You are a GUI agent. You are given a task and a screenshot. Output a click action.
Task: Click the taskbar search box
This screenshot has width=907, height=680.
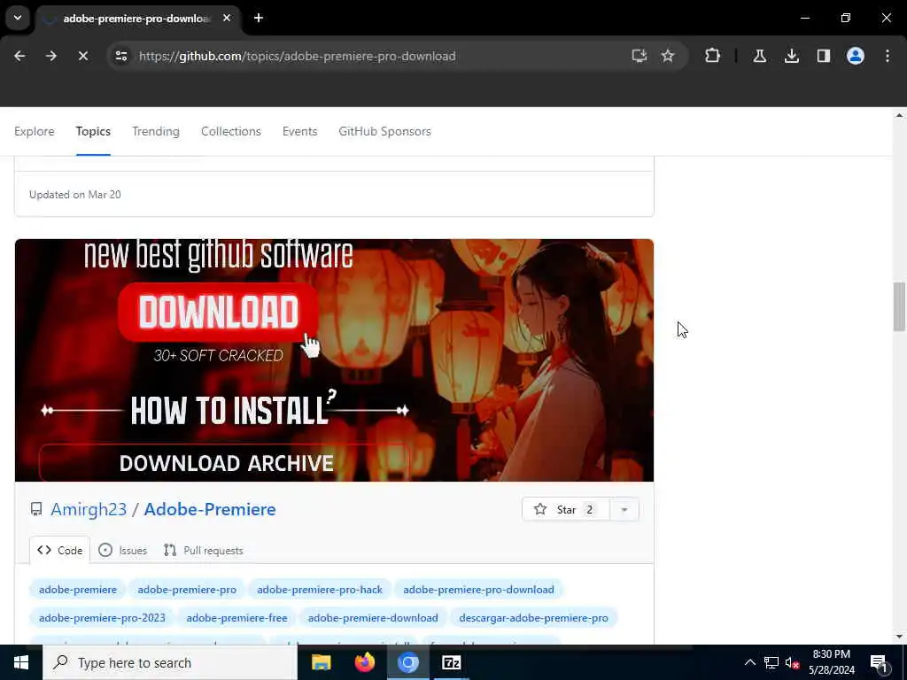coord(170,662)
